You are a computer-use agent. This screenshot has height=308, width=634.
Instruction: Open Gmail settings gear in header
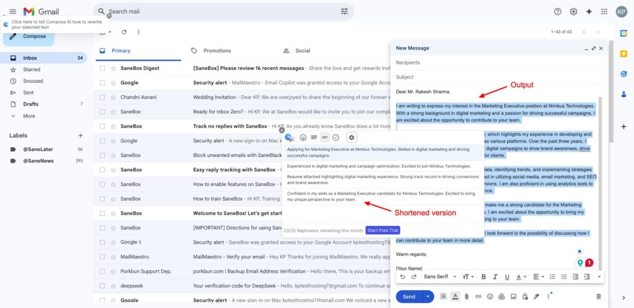[573, 12]
